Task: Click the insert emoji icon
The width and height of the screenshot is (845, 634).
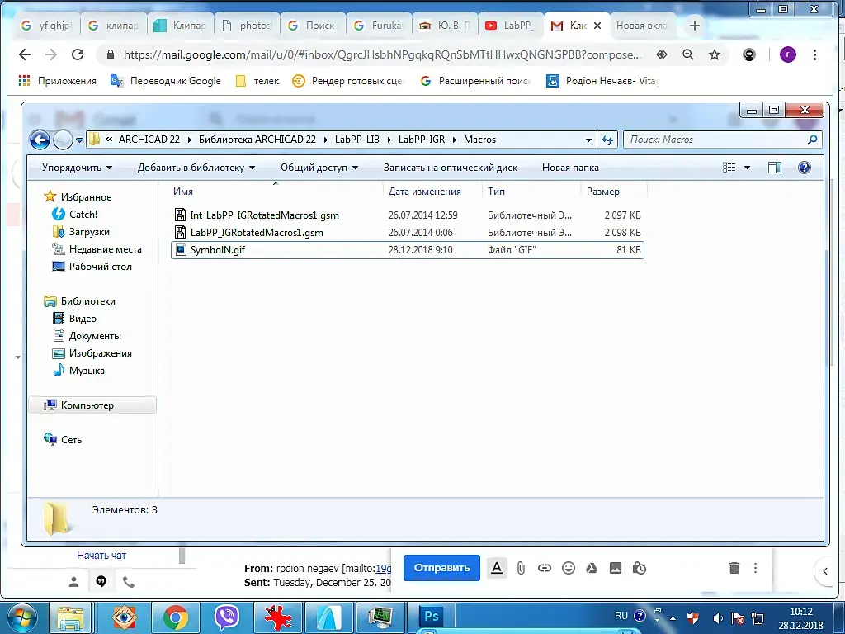Action: pos(568,568)
